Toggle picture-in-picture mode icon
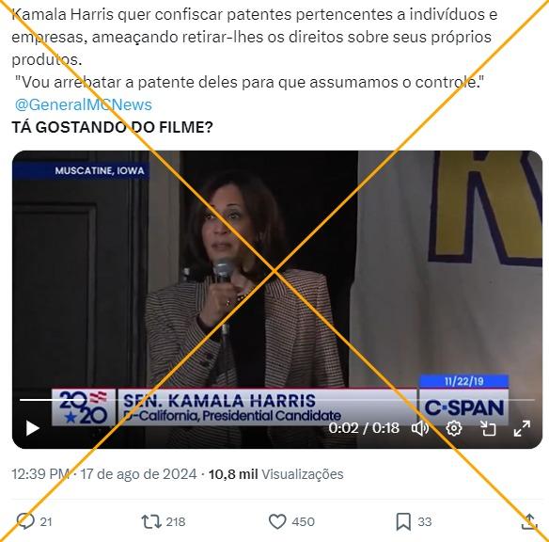This screenshot has height=542, width=549. click(488, 428)
